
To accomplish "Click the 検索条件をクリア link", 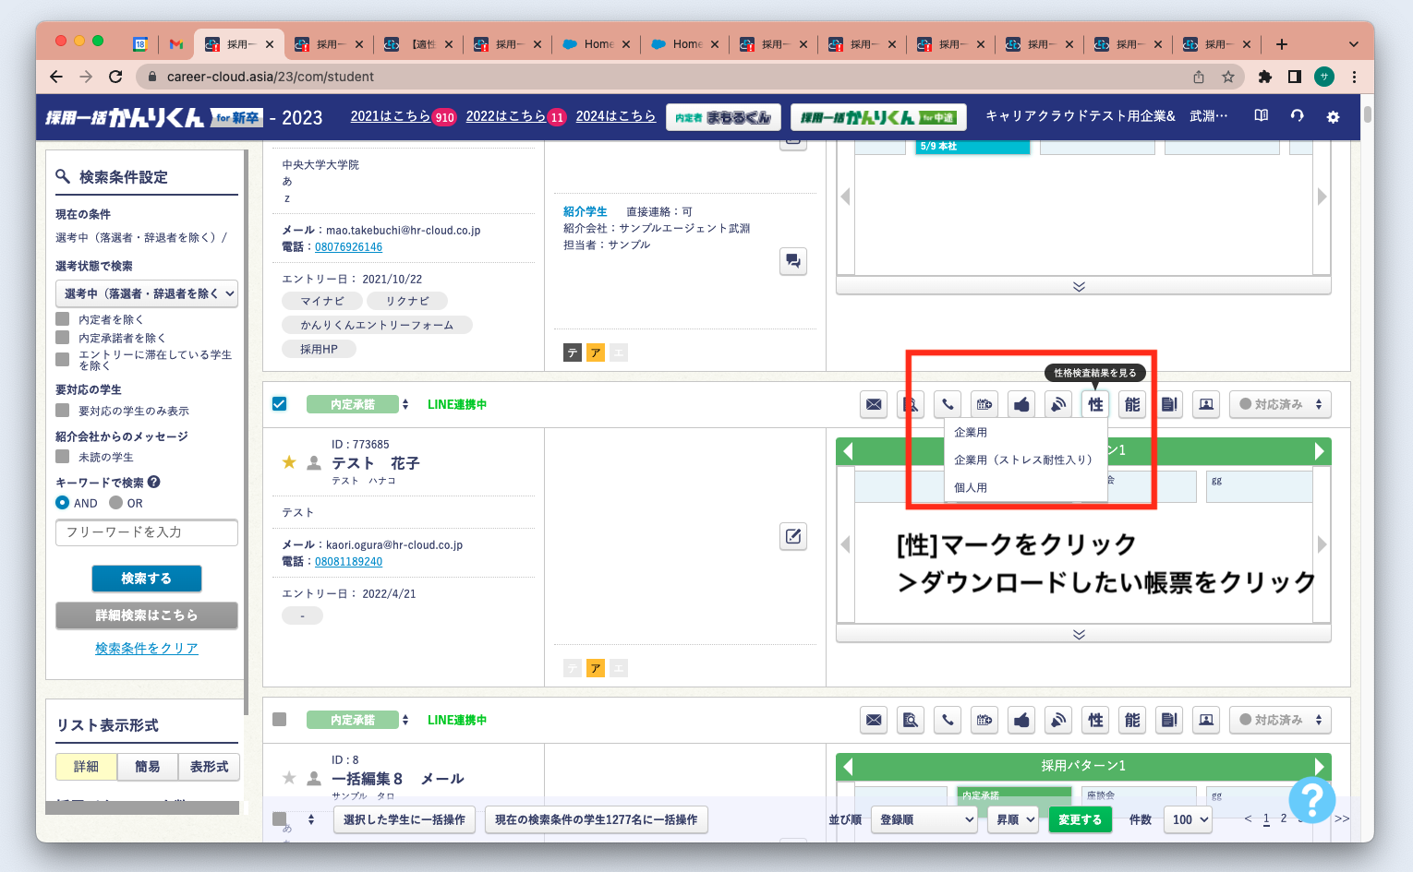I will pos(147,649).
